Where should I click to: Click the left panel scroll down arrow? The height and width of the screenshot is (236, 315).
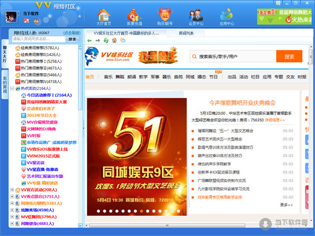pos(80,226)
